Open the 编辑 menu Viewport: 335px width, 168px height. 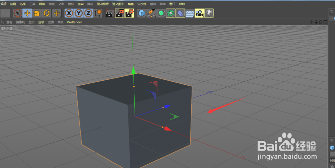coord(3,4)
